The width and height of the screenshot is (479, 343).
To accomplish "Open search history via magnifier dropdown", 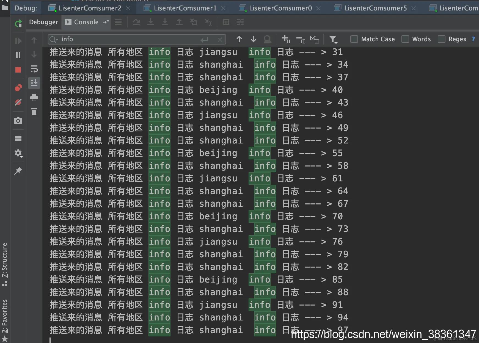I will point(53,39).
